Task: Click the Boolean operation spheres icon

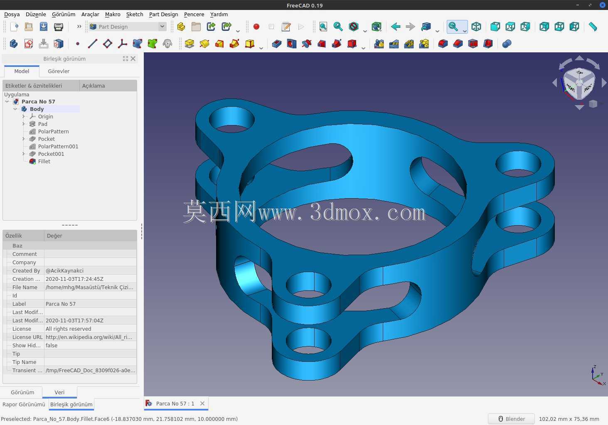Action: pos(507,44)
